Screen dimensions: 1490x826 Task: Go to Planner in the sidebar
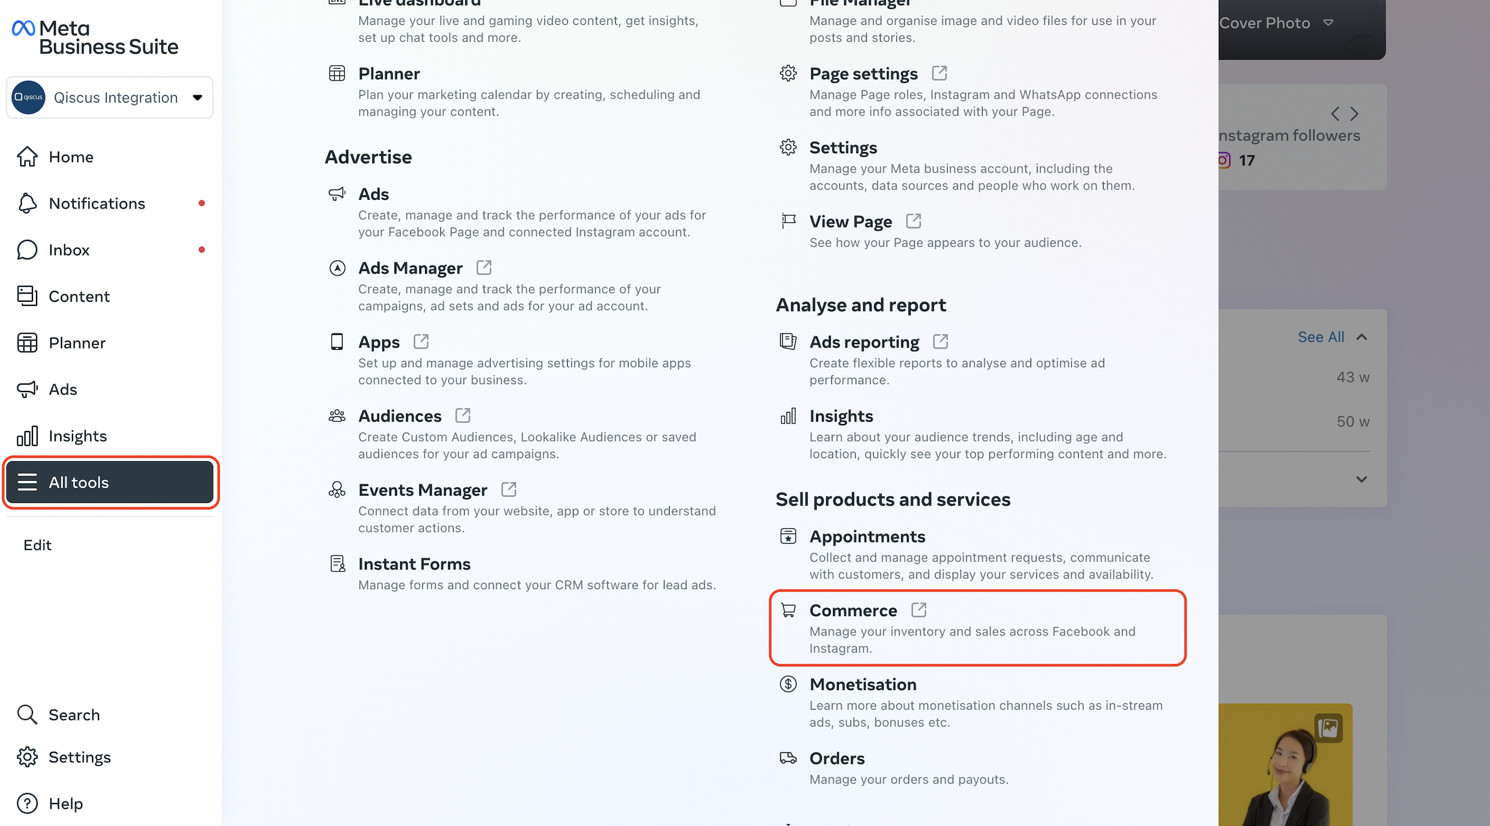[x=76, y=343]
